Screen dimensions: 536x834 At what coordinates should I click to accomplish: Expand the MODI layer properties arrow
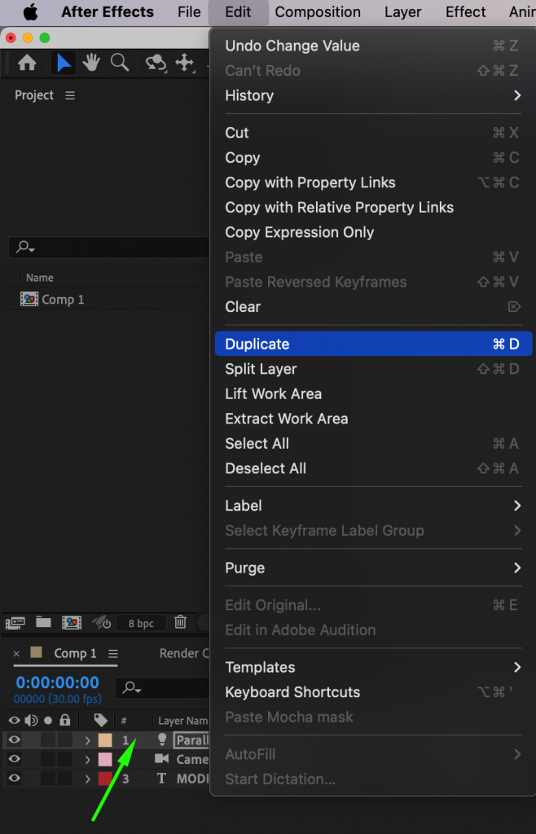pyautogui.click(x=87, y=778)
